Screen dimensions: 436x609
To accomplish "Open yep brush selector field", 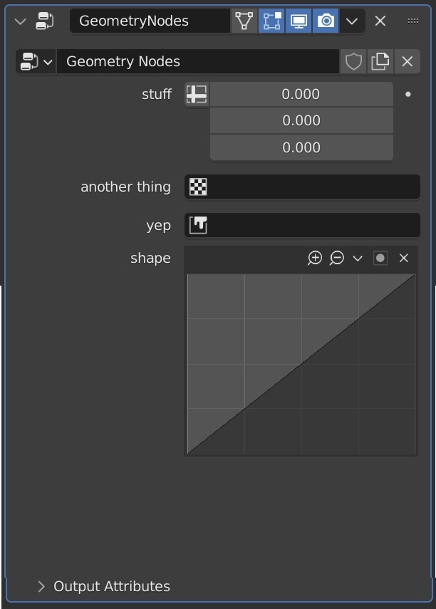I will 302,225.
